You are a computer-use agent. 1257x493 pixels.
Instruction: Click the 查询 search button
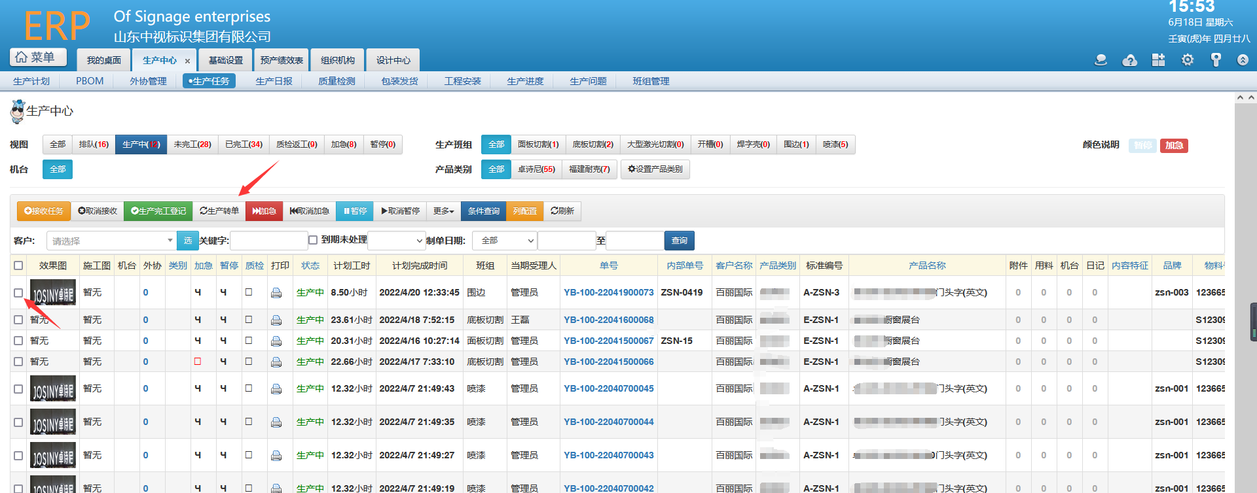point(680,241)
